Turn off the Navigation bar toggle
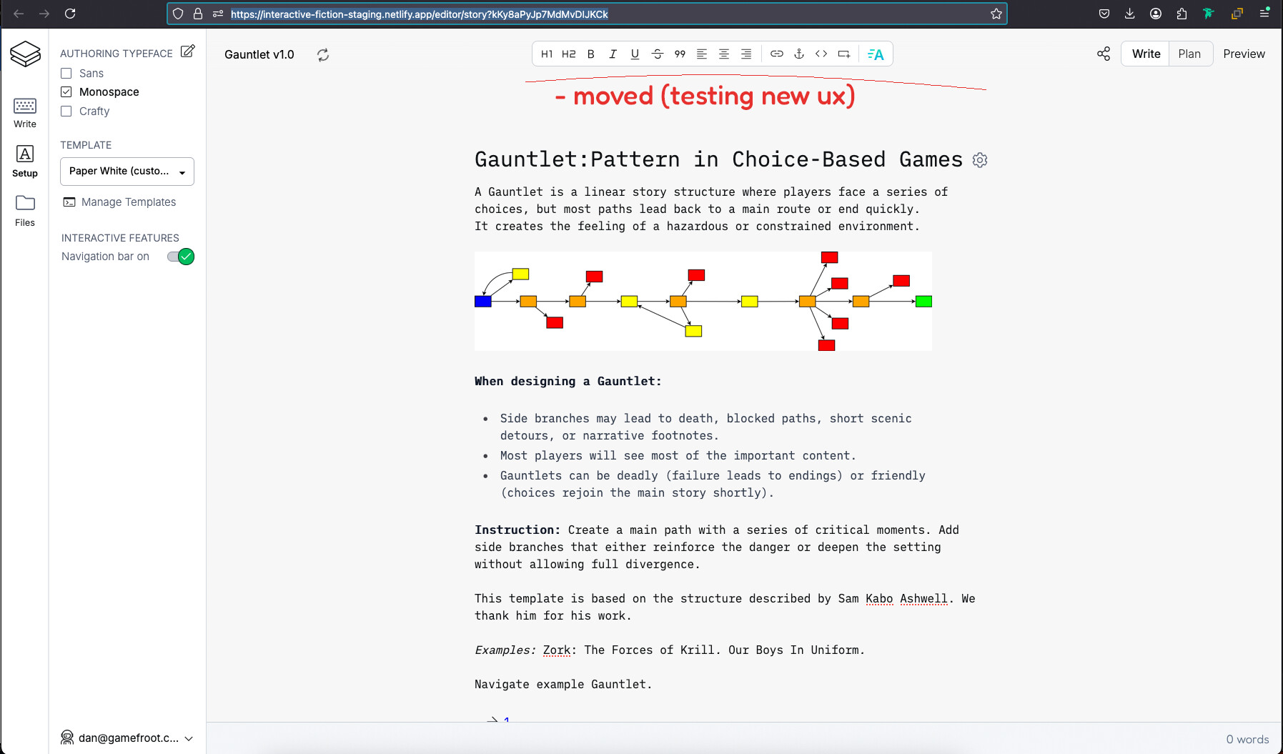The image size is (1283, 754). tap(181, 257)
